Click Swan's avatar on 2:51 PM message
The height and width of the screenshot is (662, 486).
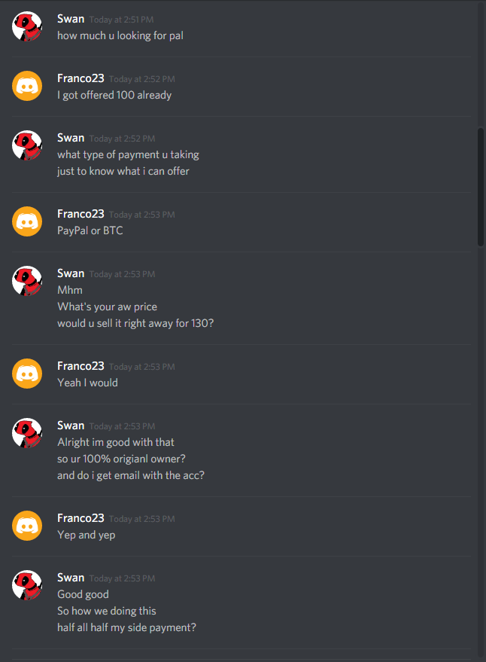point(27,26)
